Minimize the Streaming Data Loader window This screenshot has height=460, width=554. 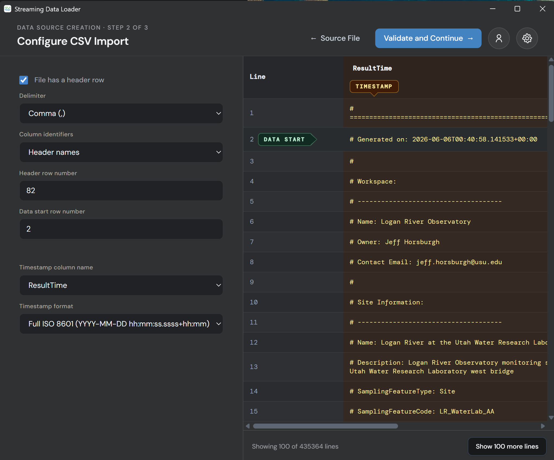point(492,9)
